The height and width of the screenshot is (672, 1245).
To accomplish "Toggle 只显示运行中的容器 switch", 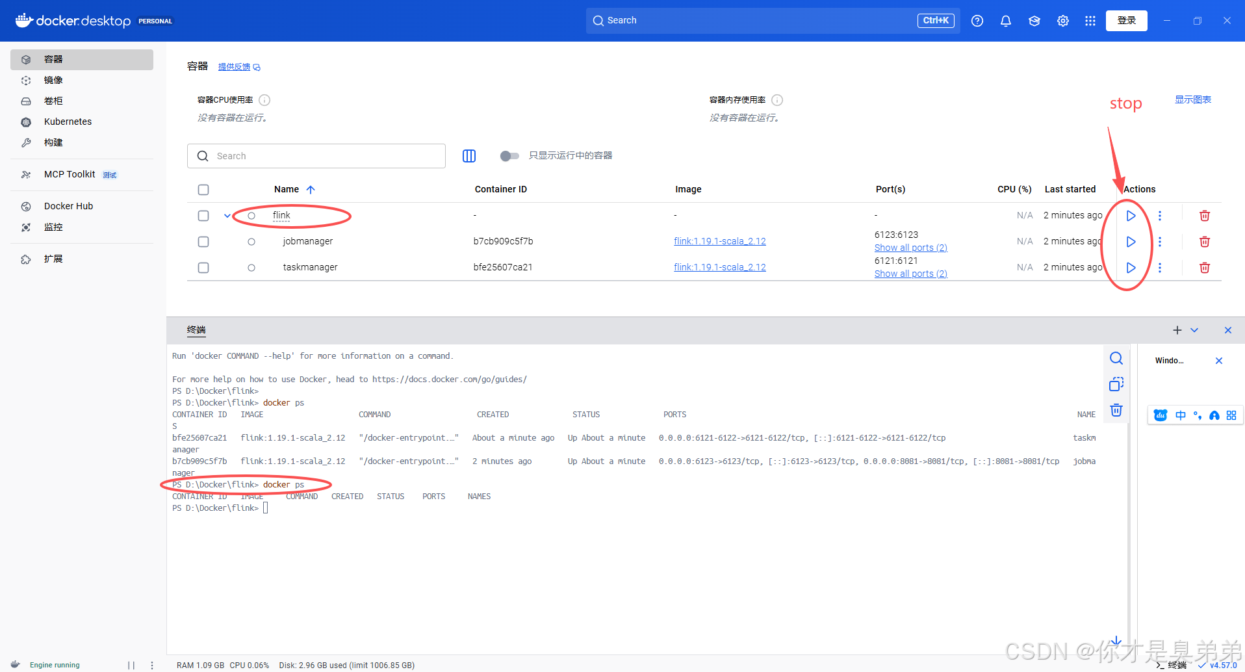I will click(509, 156).
